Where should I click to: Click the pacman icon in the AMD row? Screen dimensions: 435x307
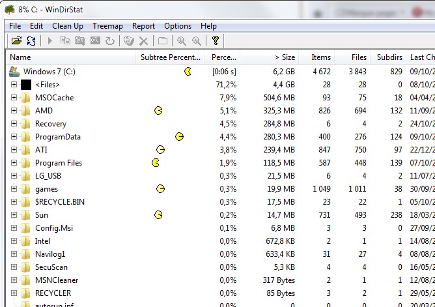click(x=158, y=110)
